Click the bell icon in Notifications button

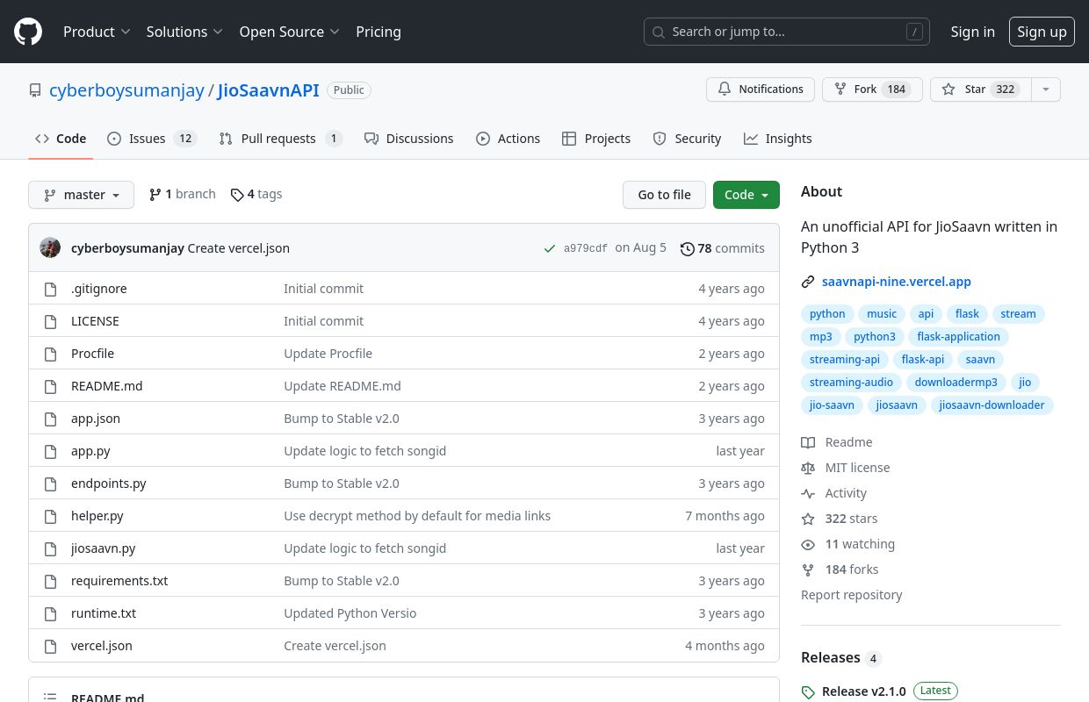tap(725, 90)
